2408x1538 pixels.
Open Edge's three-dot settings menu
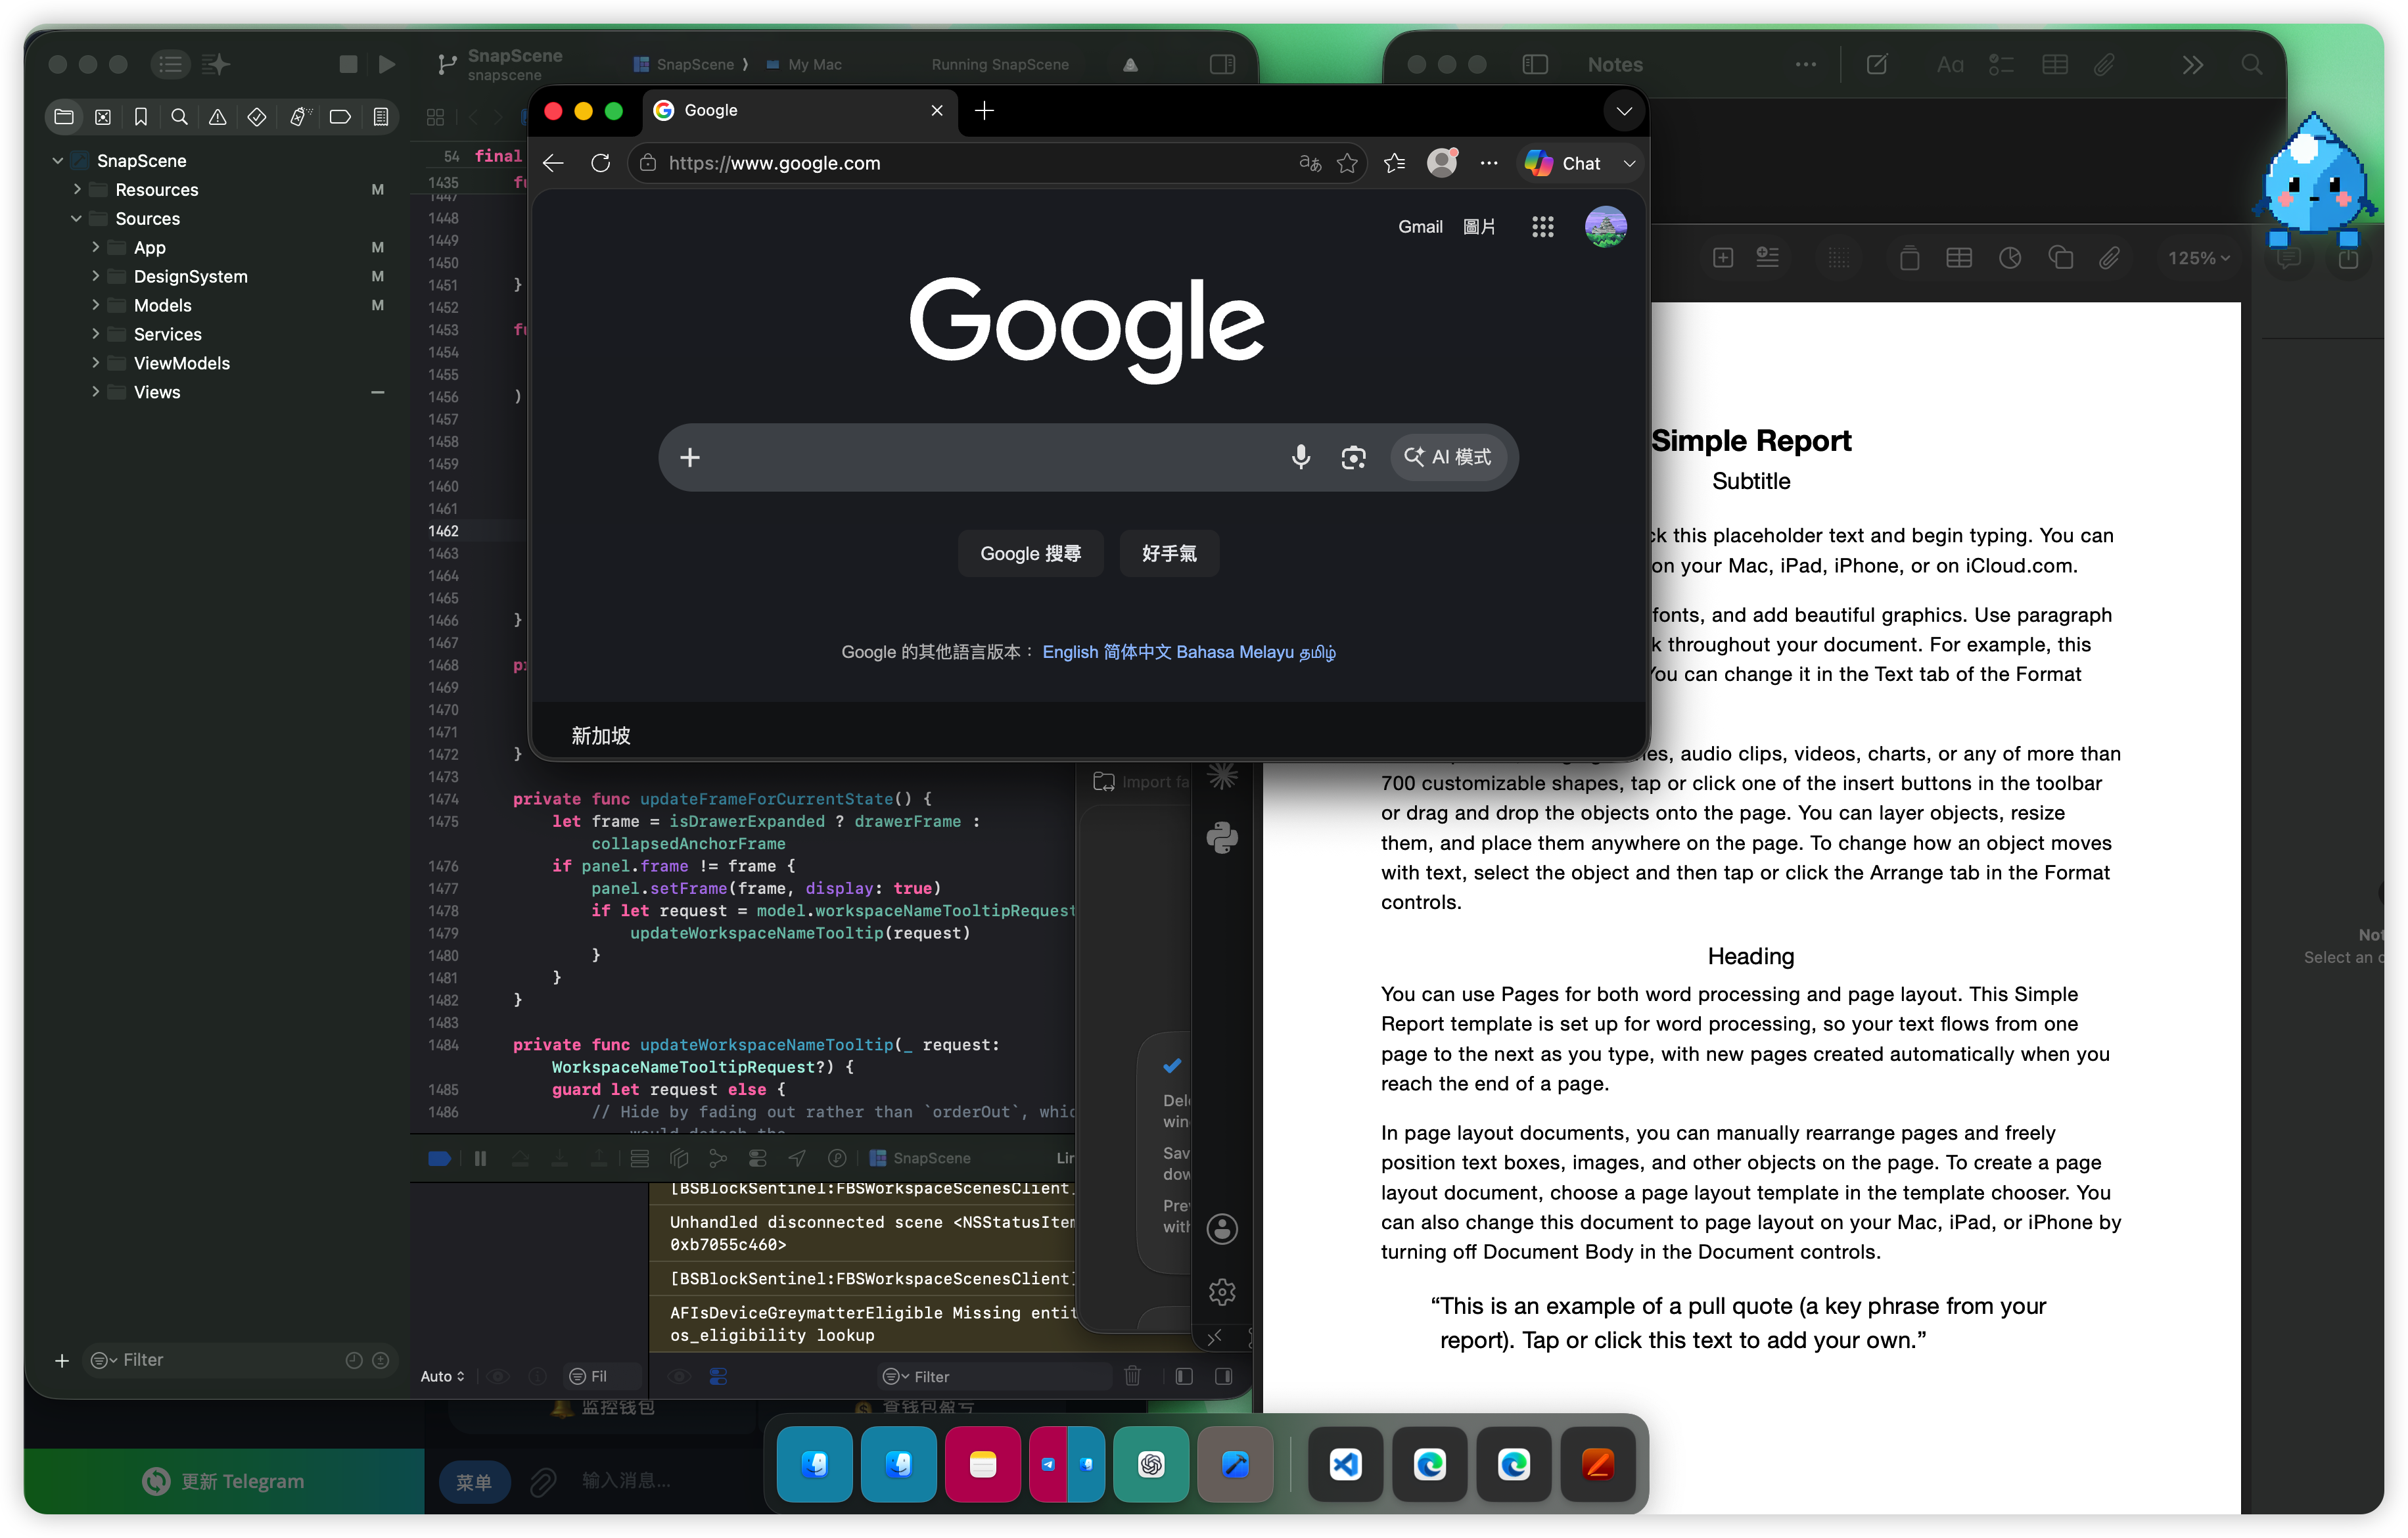click(1489, 163)
